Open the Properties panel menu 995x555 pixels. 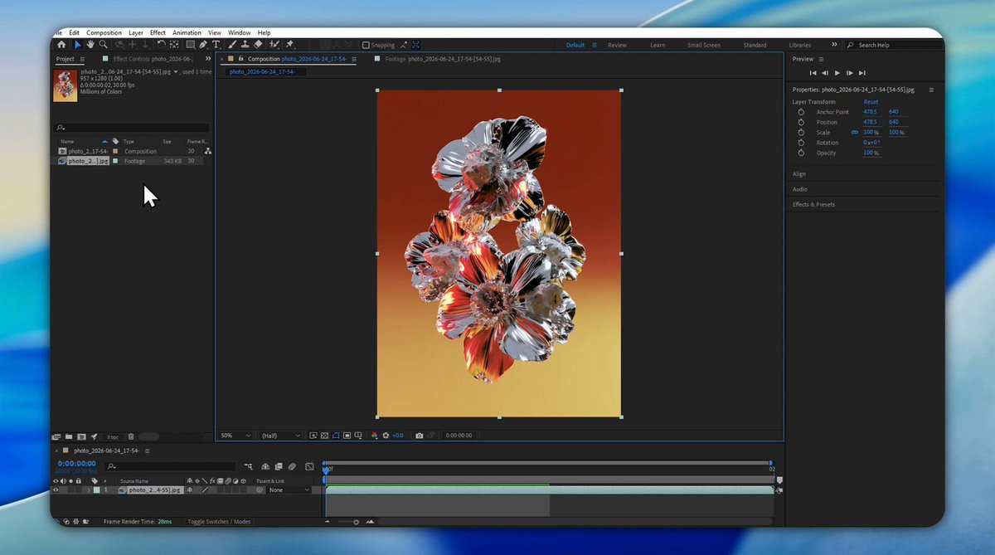click(x=931, y=90)
